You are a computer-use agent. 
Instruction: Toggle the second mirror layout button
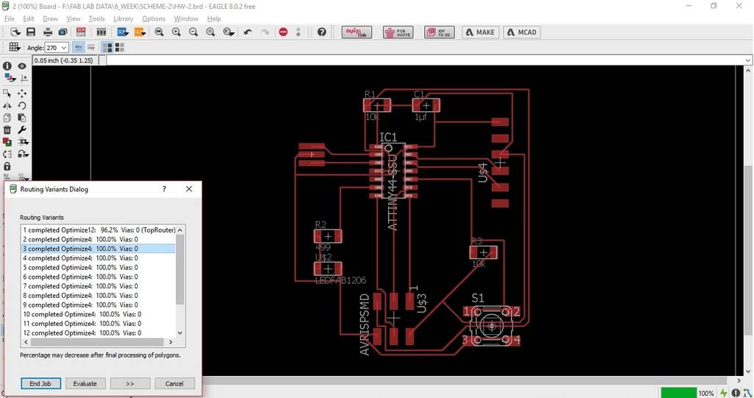point(119,47)
